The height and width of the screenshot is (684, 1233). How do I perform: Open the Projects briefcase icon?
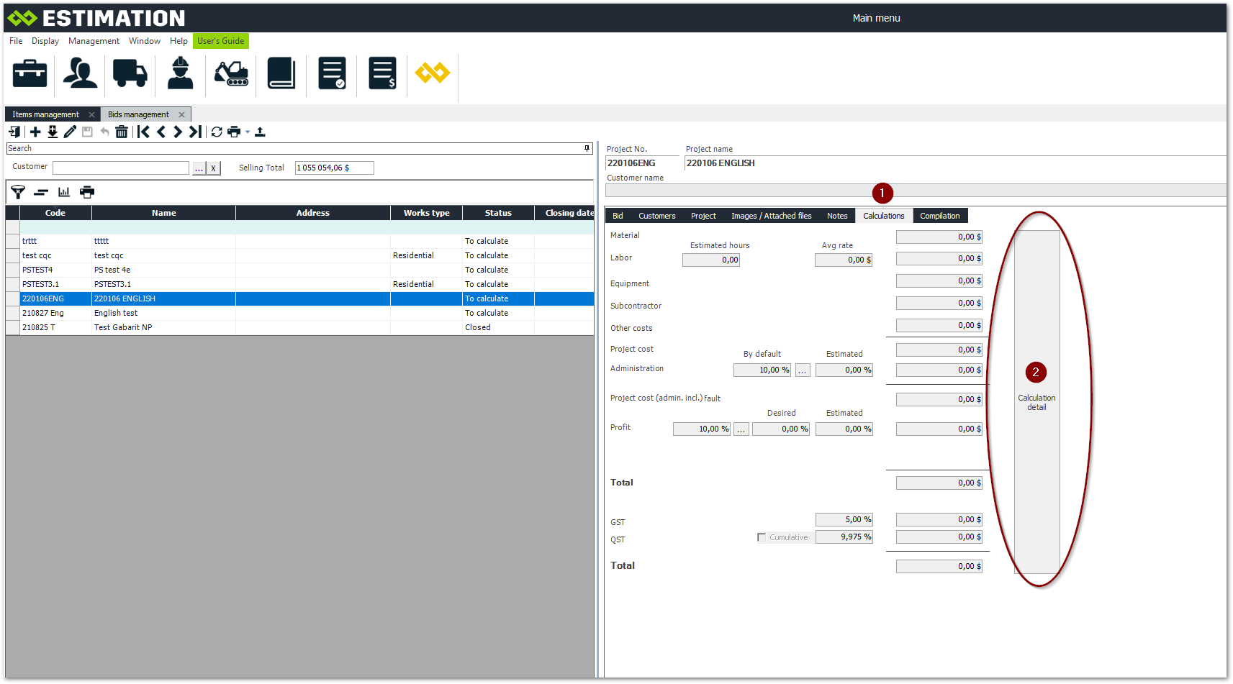tap(30, 73)
